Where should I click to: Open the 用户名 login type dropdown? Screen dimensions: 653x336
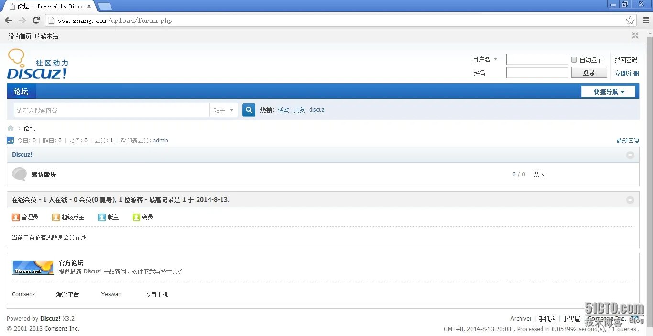coord(485,59)
